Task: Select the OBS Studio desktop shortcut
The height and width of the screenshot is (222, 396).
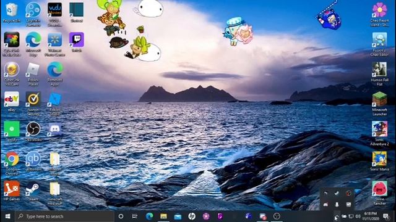Action: pyautogui.click(x=33, y=131)
